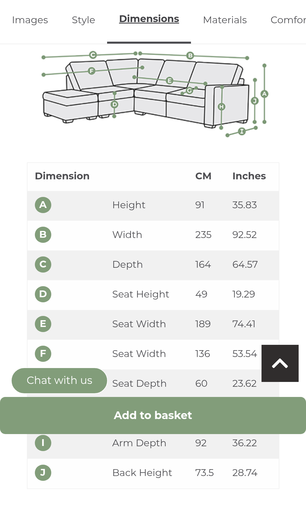
Task: Click the green J Back Height badge
Action: [43, 473]
